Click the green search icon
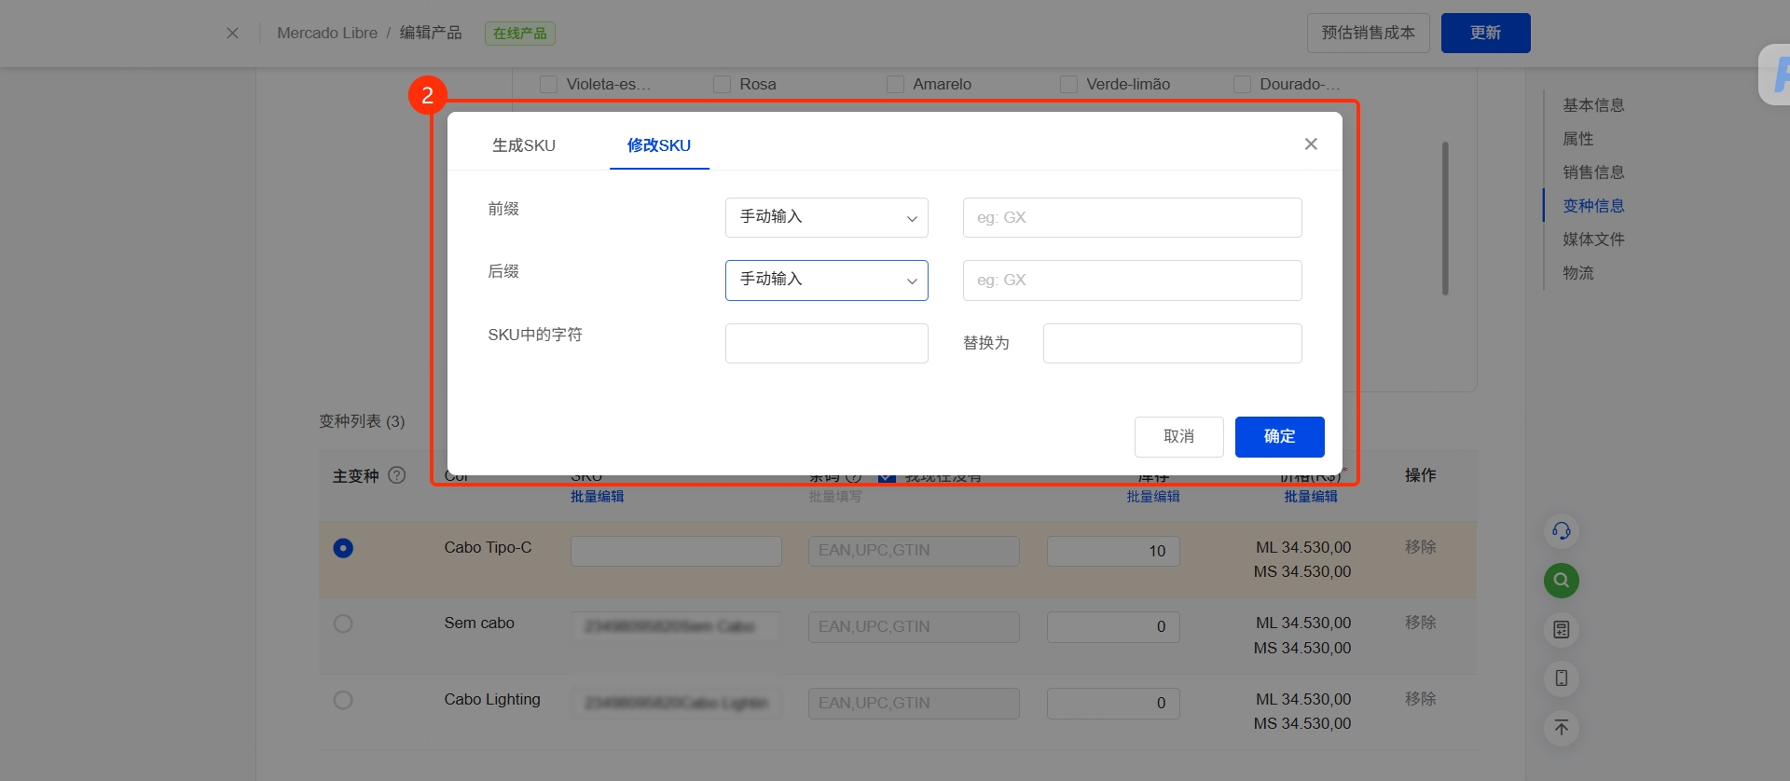Viewport: 1790px width, 781px height. coord(1562,581)
